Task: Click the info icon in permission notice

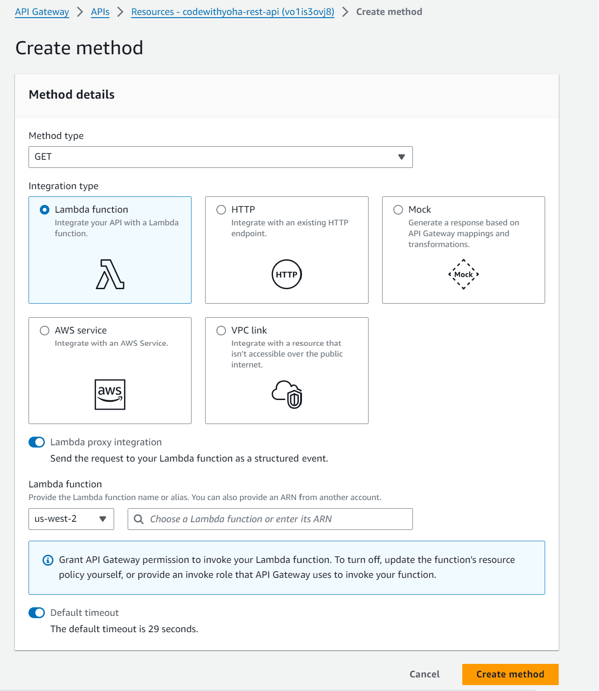Action: [x=48, y=560]
